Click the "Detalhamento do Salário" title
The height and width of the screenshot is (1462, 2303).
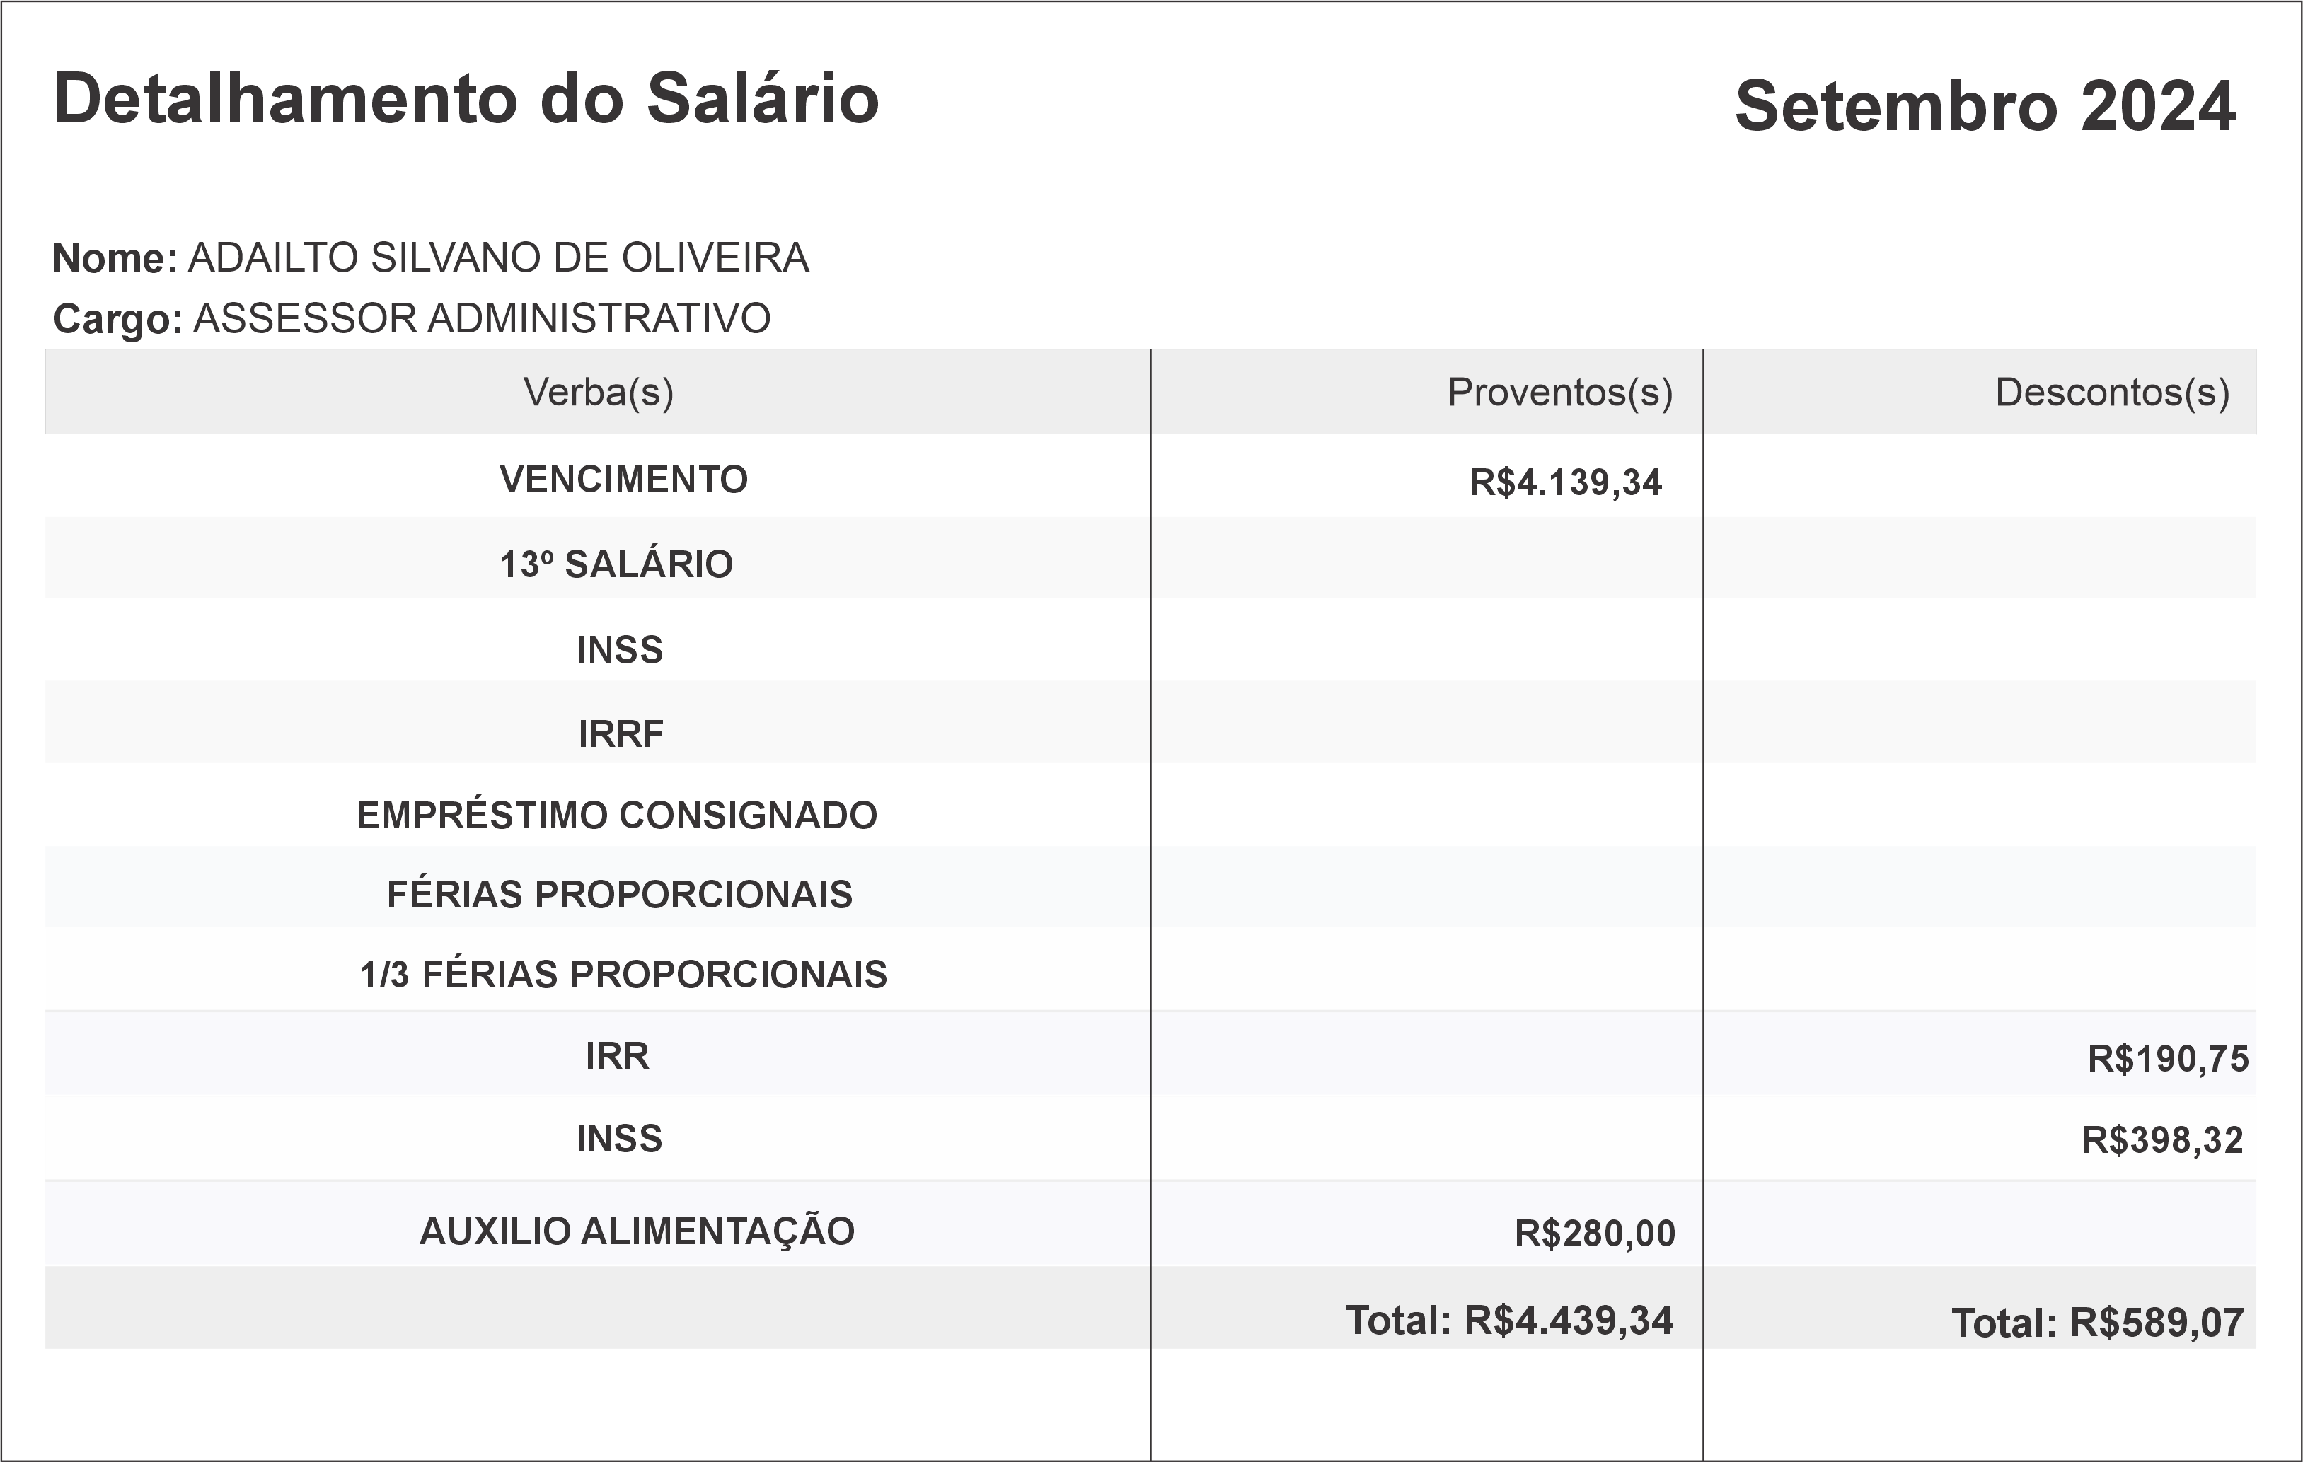[466, 98]
